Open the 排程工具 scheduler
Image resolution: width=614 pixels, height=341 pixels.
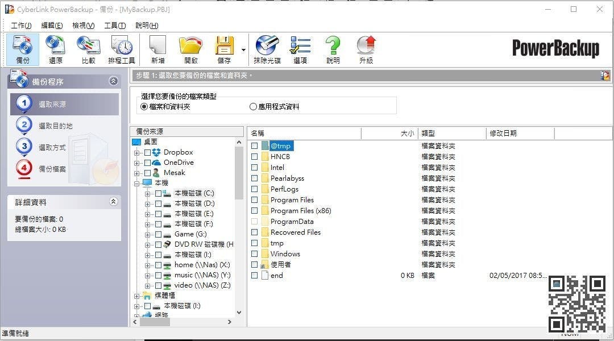pos(122,49)
